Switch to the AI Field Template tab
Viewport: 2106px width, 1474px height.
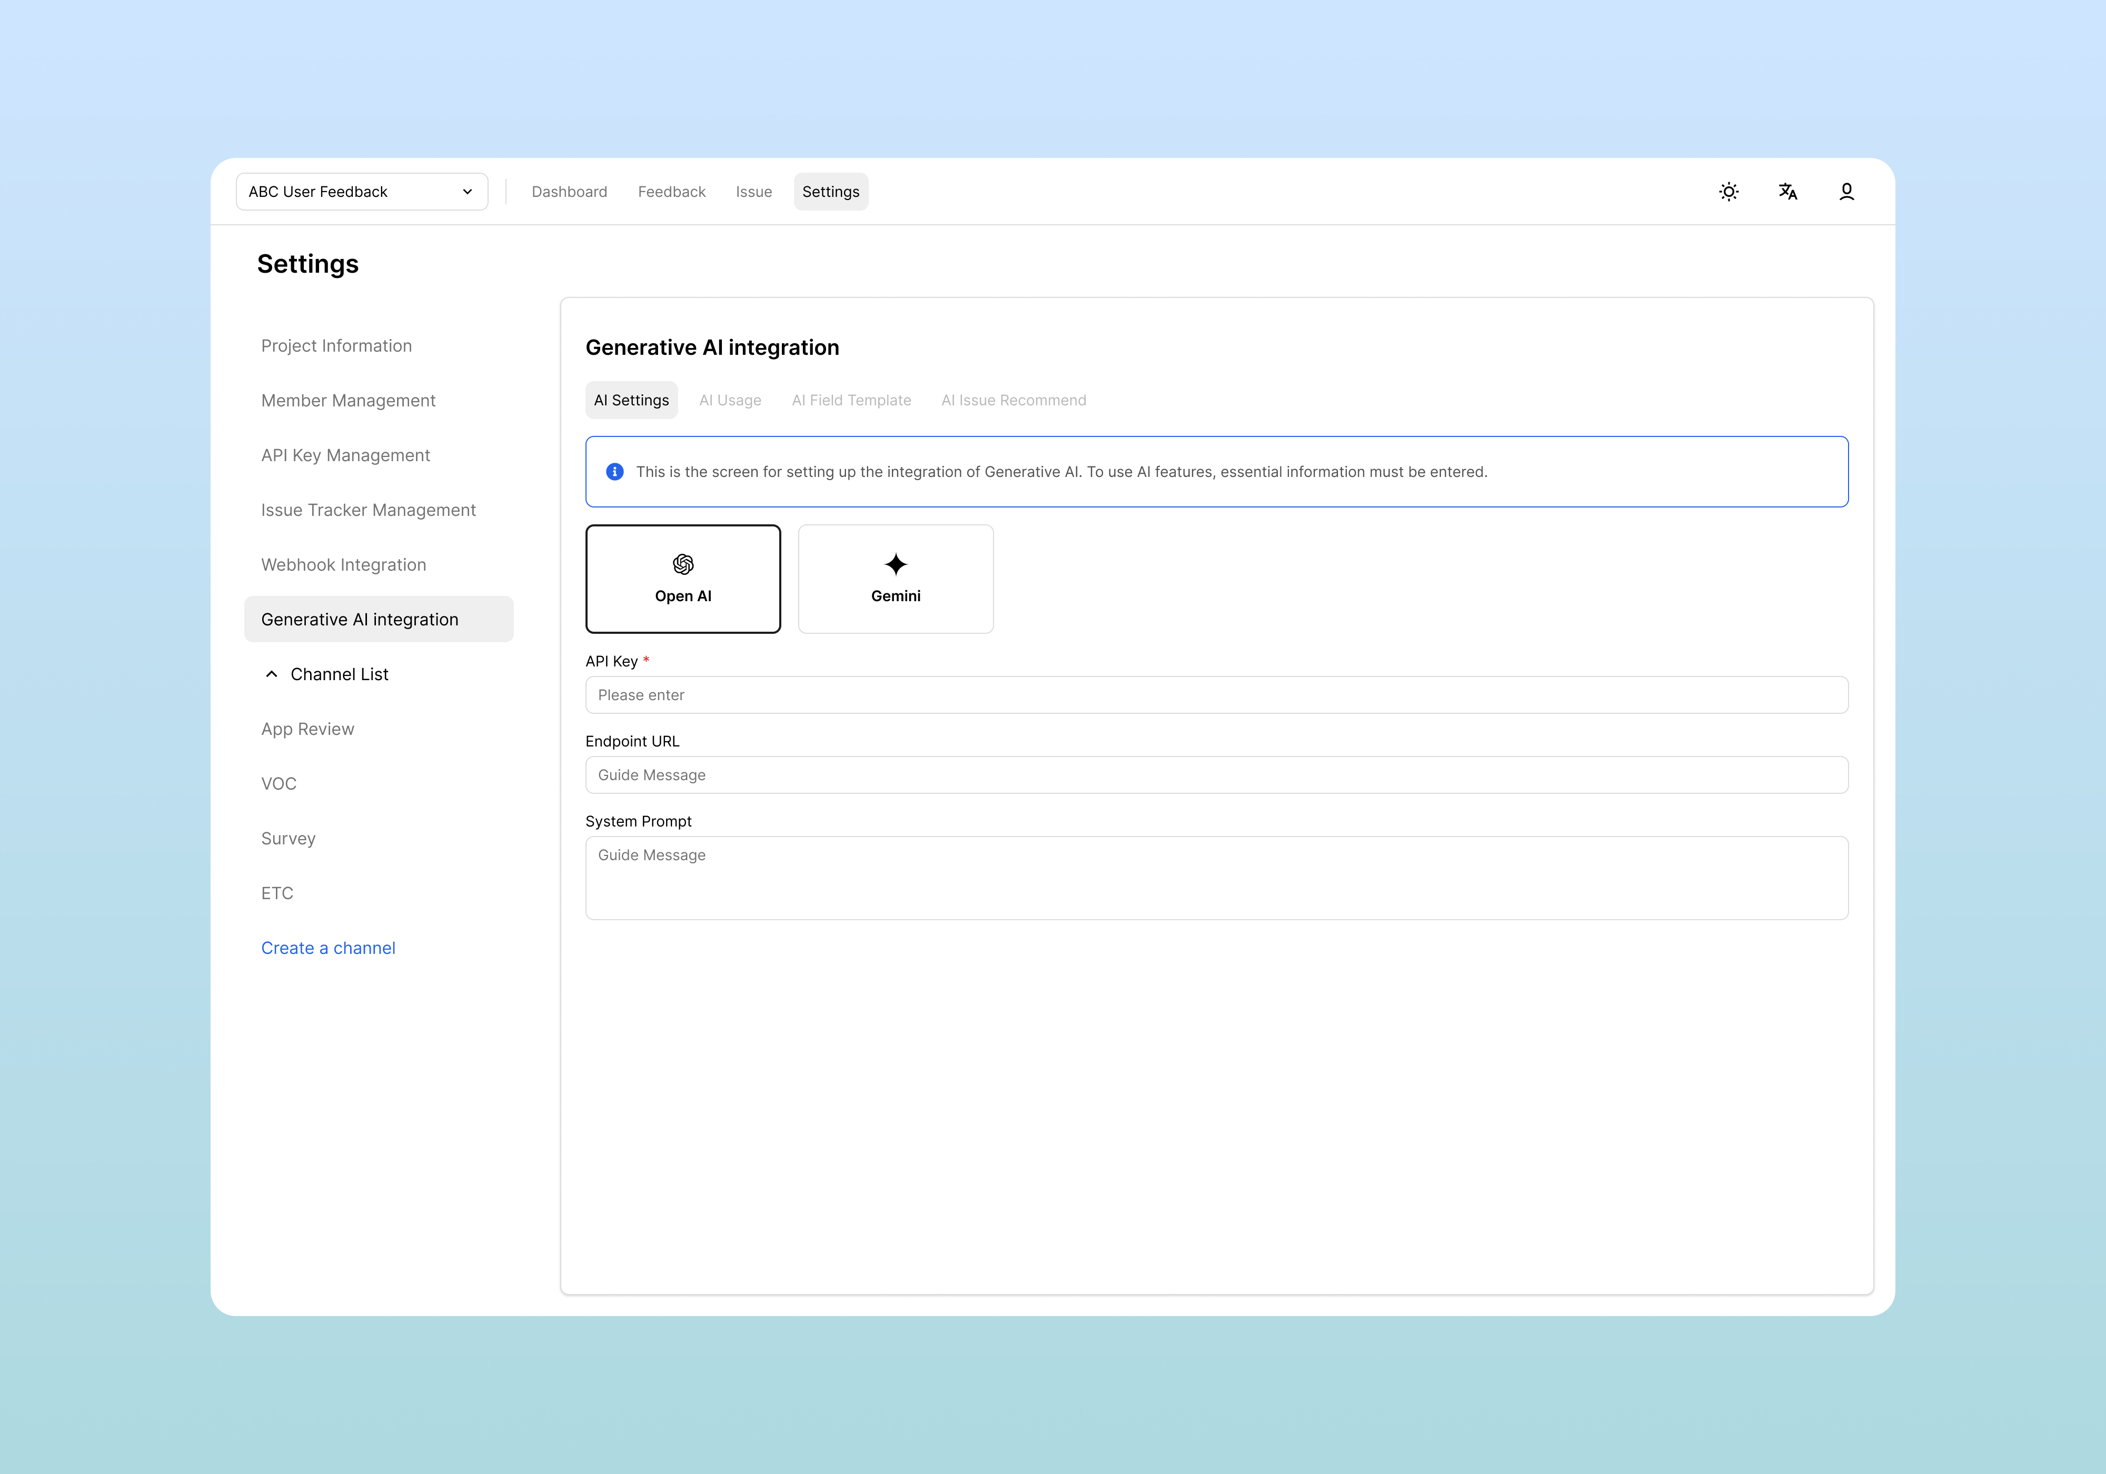[x=851, y=400]
